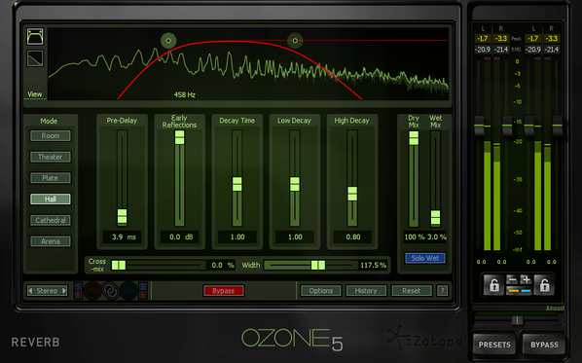
Task: Select Plate reverb mode
Action: coord(50,178)
